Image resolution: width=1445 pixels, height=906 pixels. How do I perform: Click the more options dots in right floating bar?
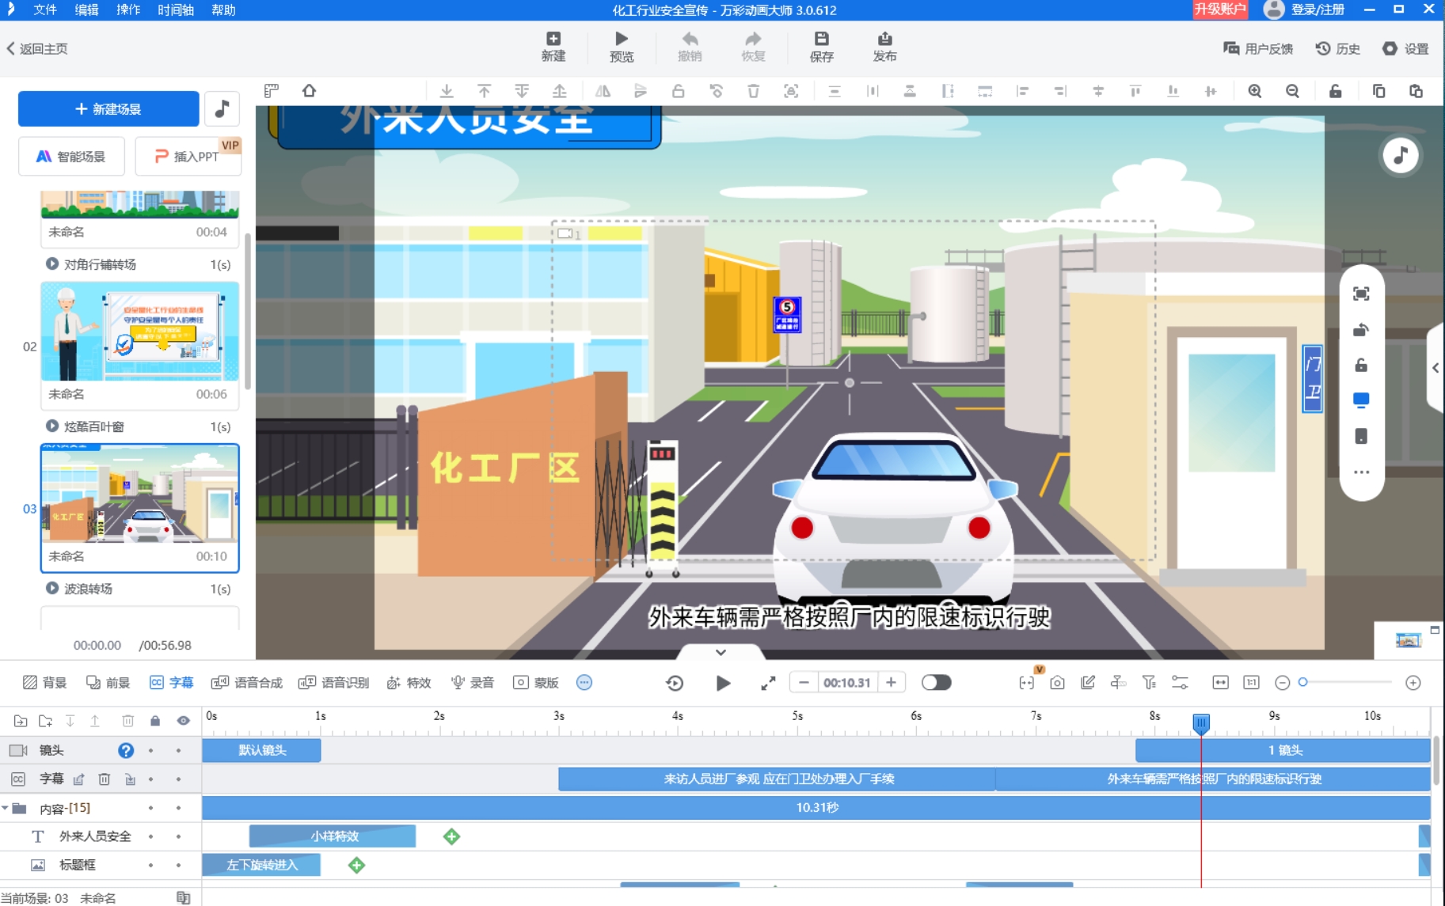[x=1361, y=472]
